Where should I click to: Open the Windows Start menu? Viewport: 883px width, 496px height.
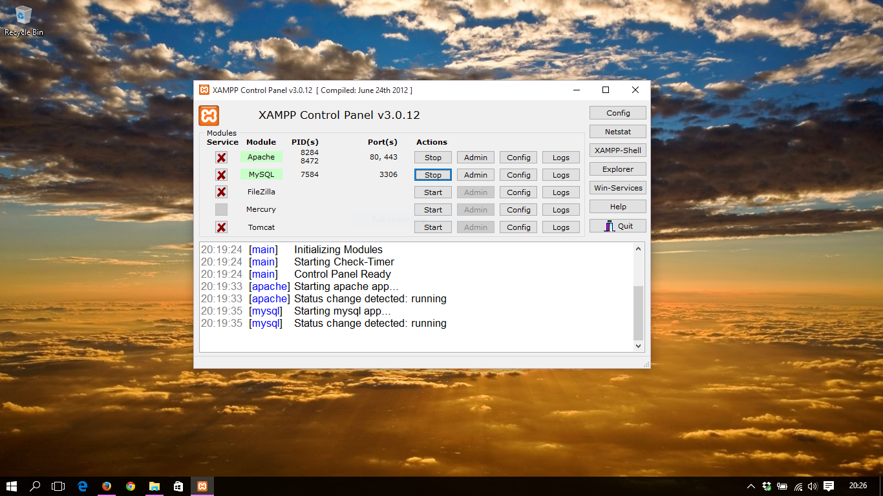point(12,486)
